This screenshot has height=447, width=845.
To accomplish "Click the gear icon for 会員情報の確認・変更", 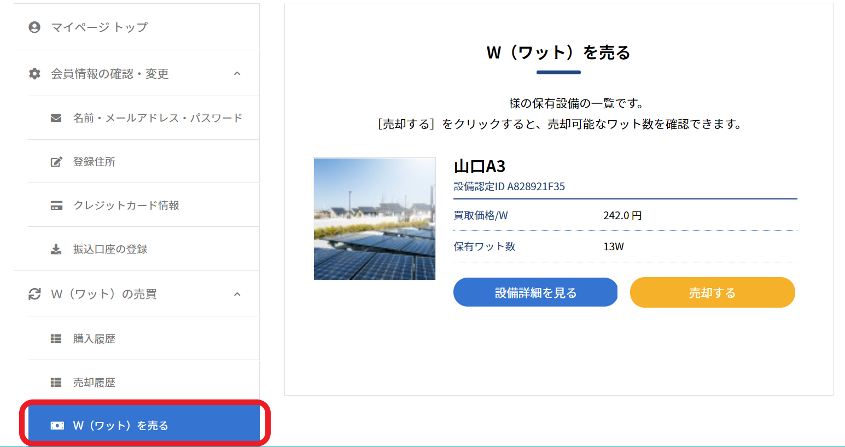I will [x=34, y=74].
